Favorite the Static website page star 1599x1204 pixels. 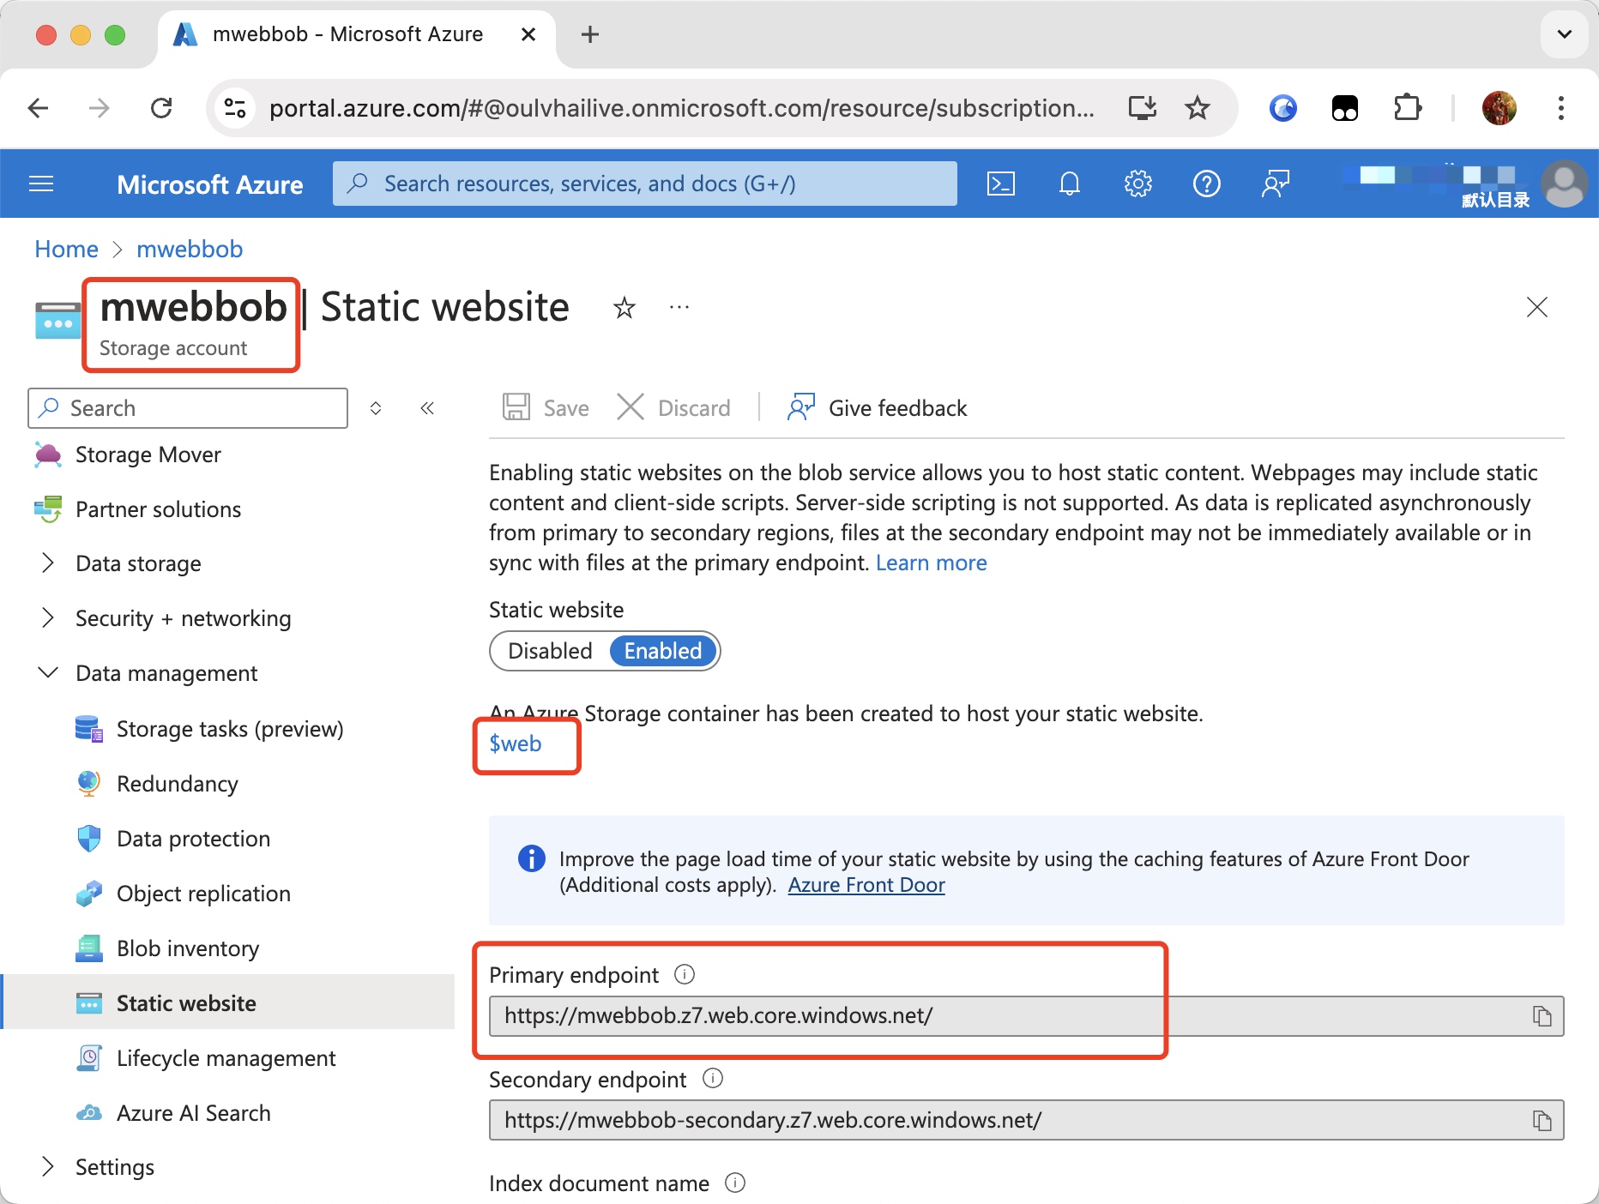point(625,308)
